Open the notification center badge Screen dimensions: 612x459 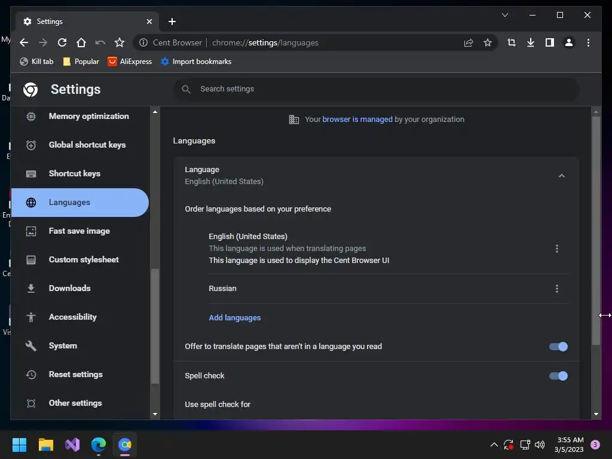point(595,445)
